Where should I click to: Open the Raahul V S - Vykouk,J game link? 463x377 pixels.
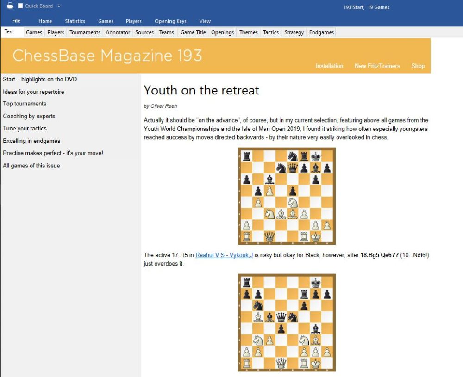pyautogui.click(x=224, y=255)
